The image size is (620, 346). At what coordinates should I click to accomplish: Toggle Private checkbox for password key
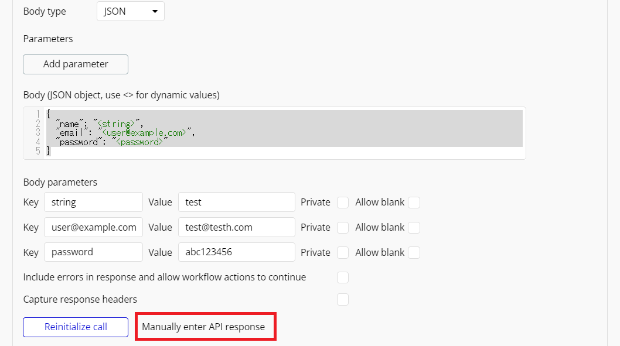343,253
